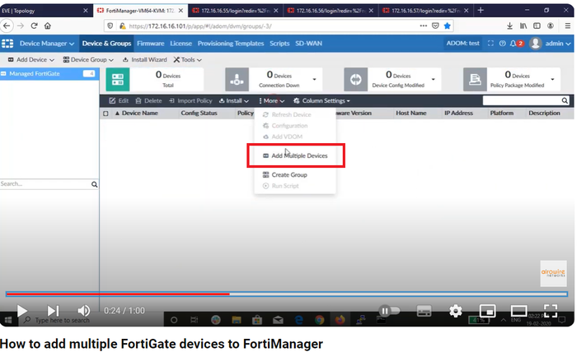
Task: Click the bookmark star icon
Action: pos(447,25)
